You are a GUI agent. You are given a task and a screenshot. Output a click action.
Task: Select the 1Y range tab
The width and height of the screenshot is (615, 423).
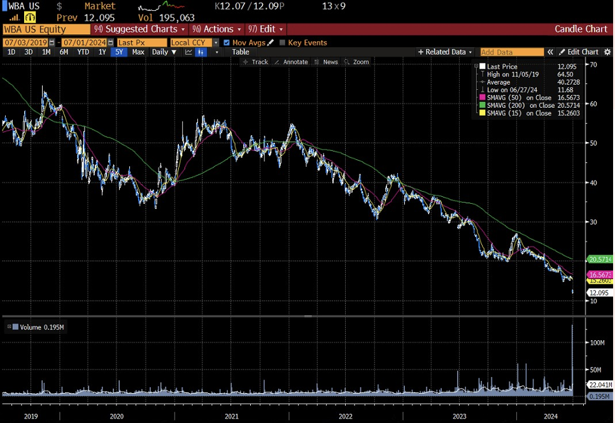(102, 52)
